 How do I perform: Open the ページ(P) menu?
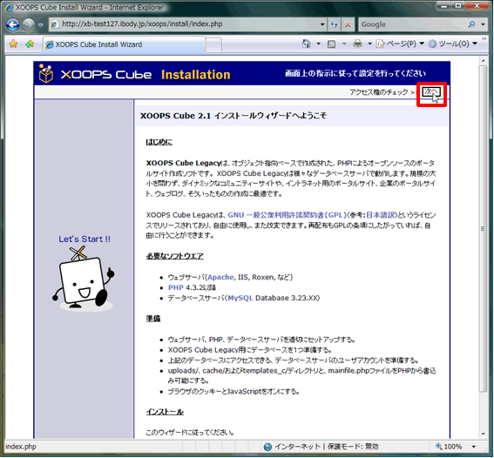coord(400,44)
